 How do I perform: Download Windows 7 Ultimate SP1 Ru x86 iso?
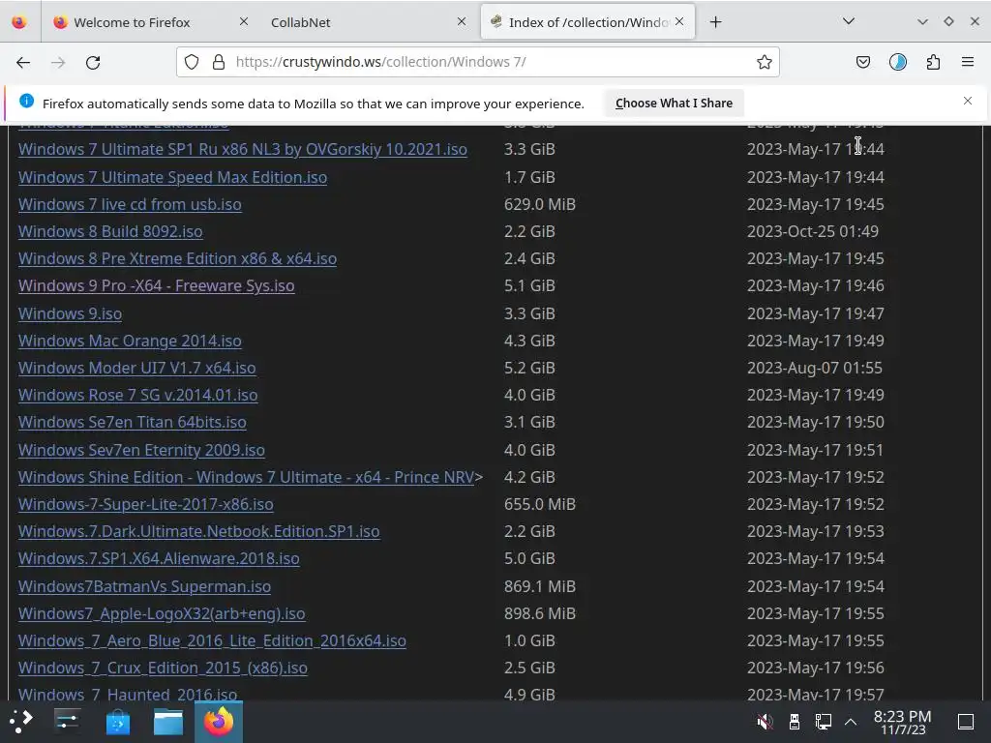click(x=243, y=149)
